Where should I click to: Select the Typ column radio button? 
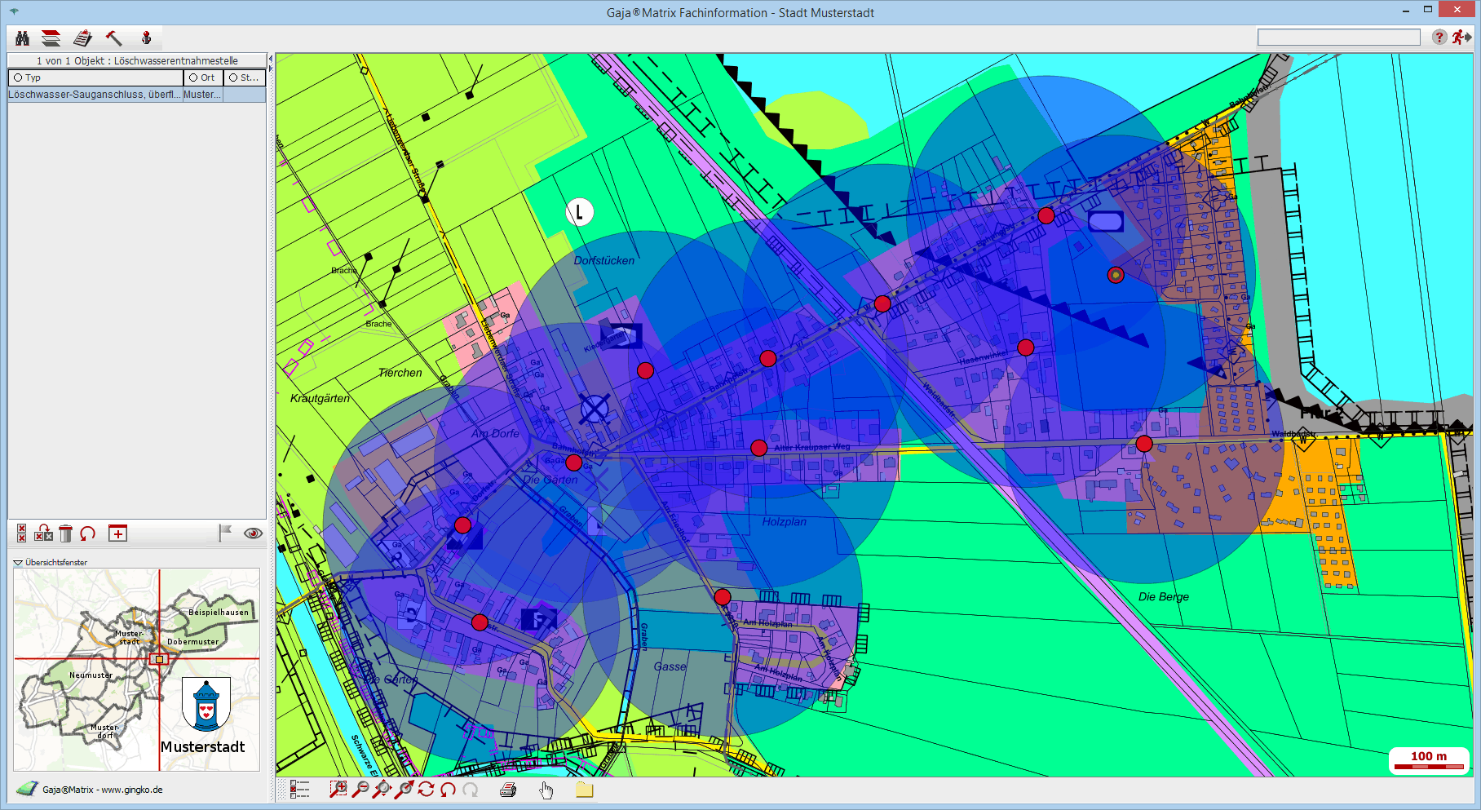[x=18, y=77]
